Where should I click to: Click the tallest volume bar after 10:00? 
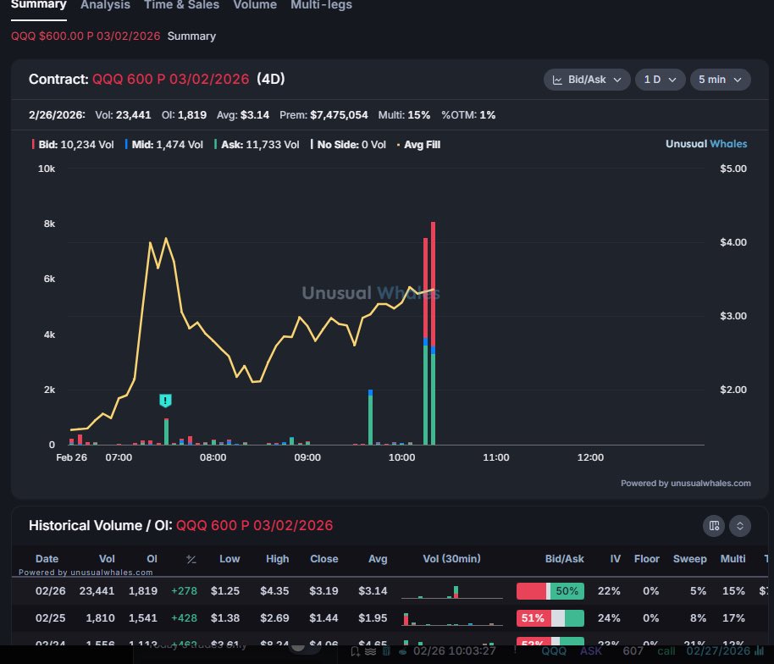click(x=433, y=333)
